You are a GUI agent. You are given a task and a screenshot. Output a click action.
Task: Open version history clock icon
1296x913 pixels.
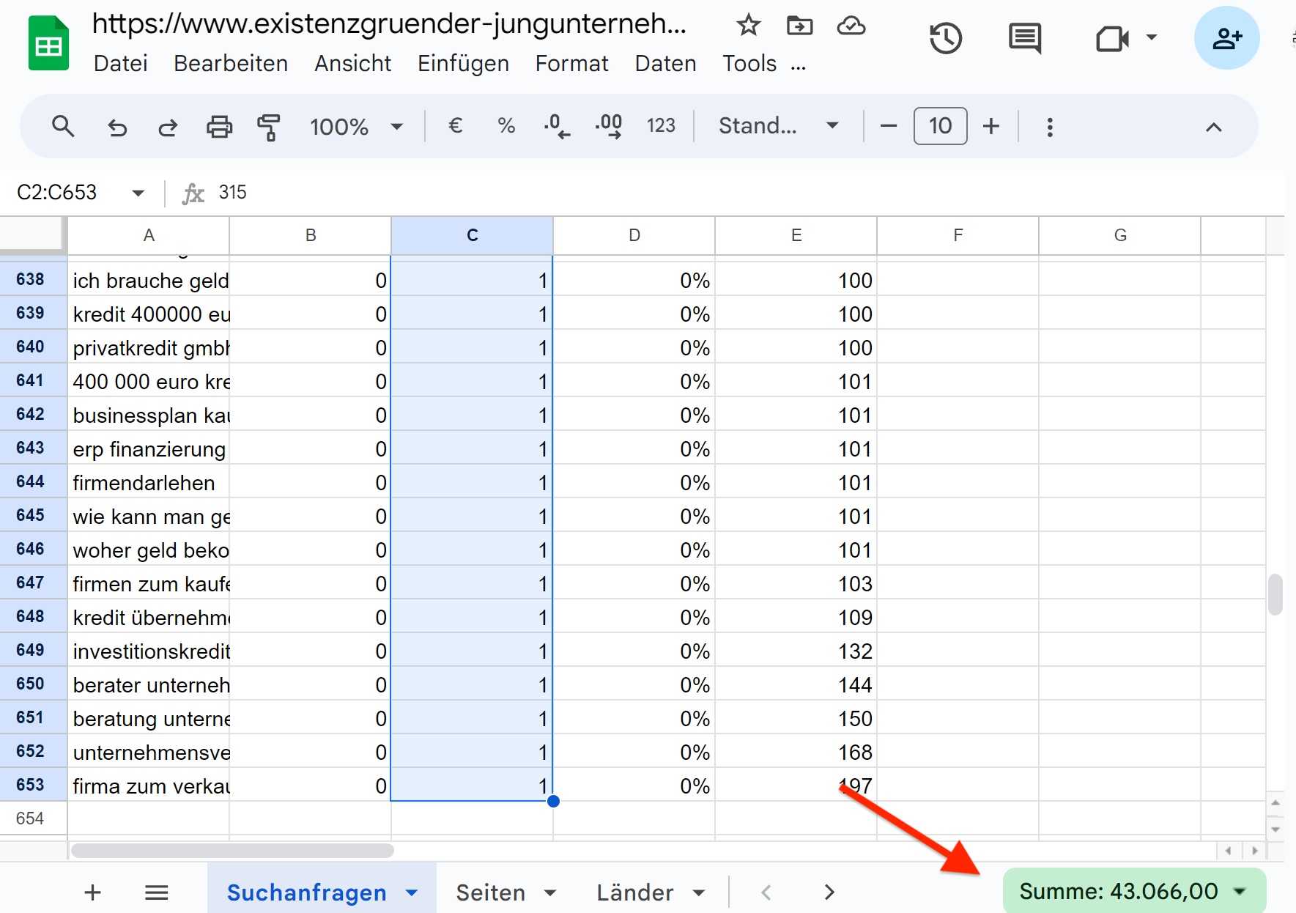pos(945,38)
